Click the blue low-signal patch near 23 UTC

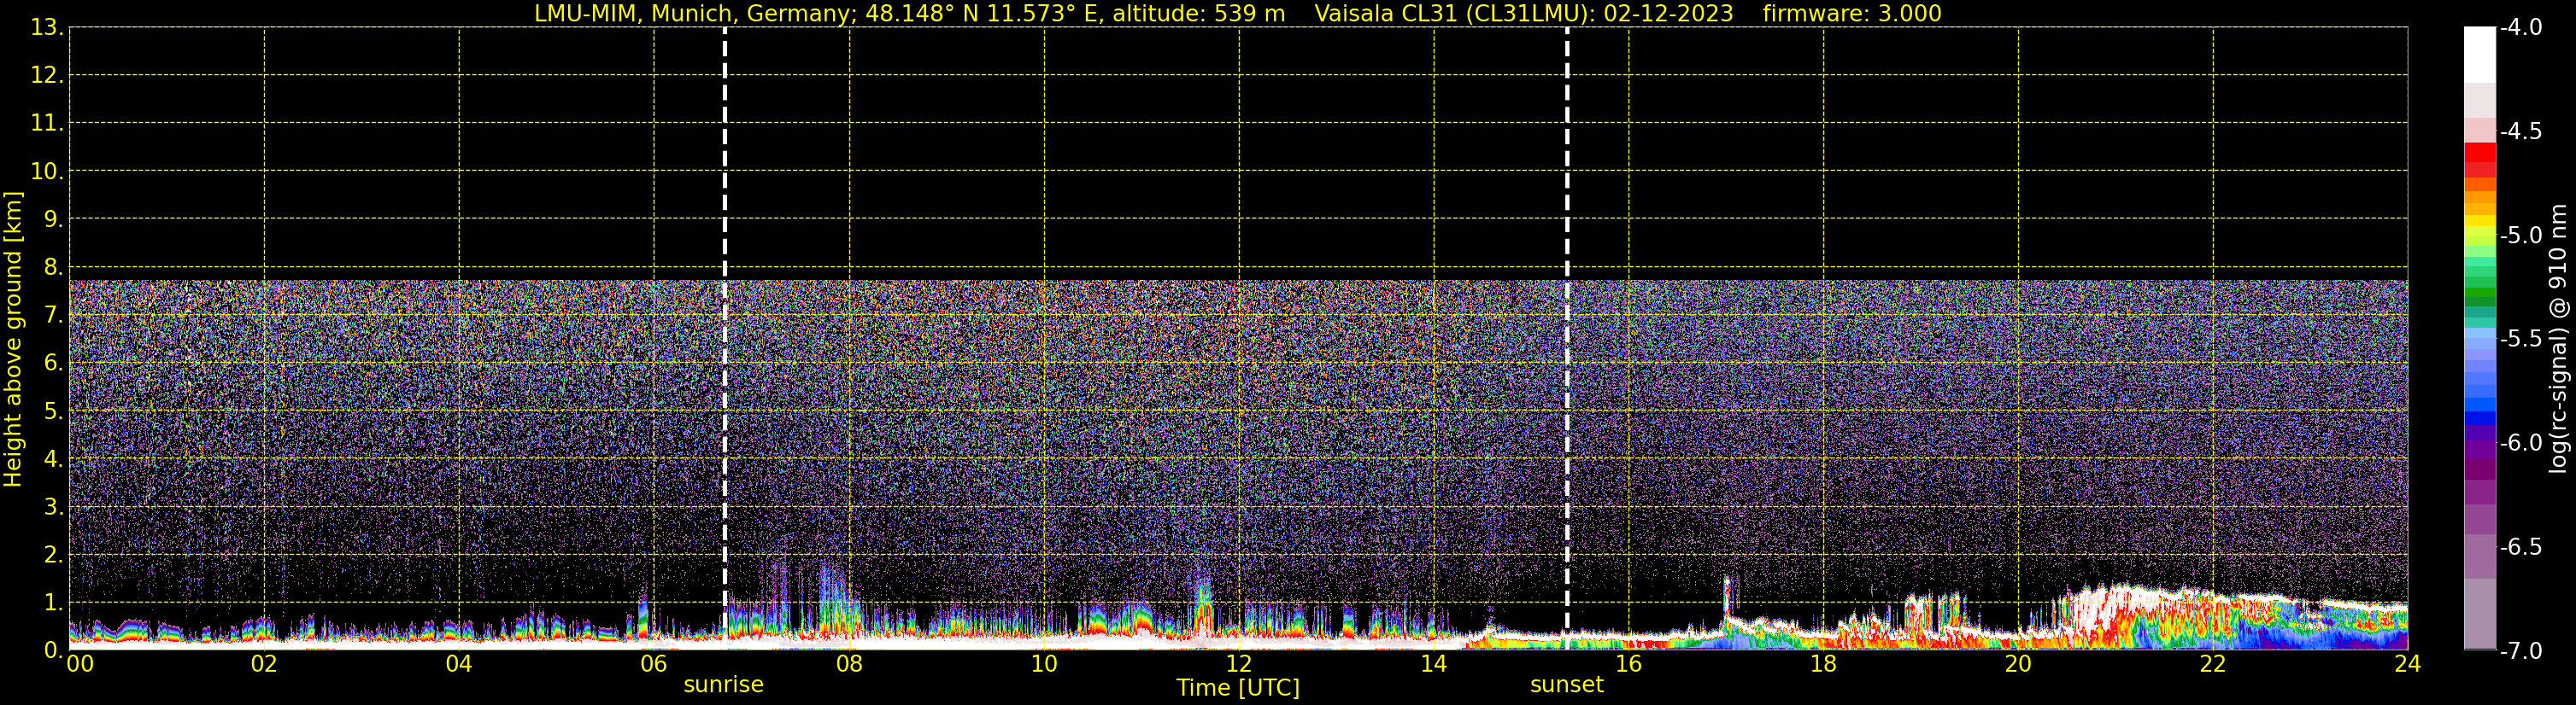click(2310, 637)
